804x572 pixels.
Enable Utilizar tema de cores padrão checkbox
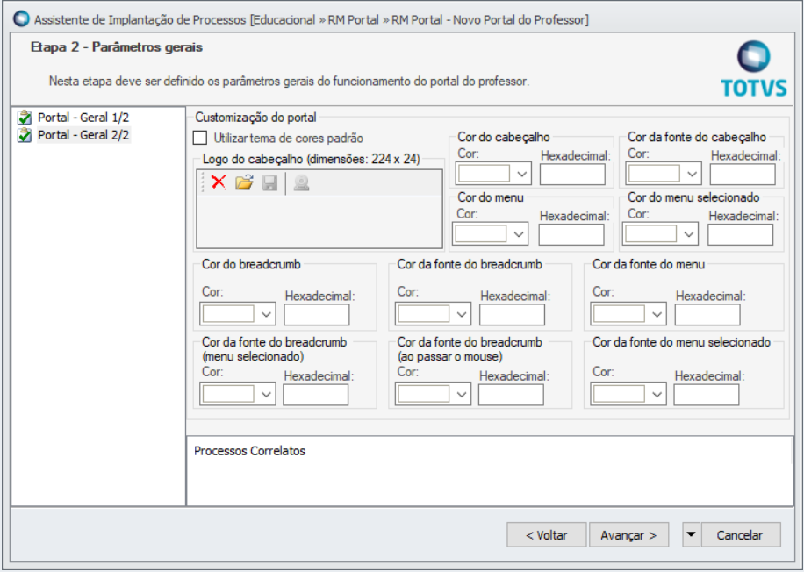click(x=200, y=138)
